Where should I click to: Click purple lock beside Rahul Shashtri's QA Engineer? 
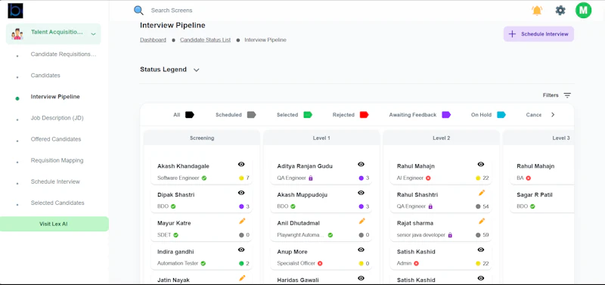click(430, 206)
